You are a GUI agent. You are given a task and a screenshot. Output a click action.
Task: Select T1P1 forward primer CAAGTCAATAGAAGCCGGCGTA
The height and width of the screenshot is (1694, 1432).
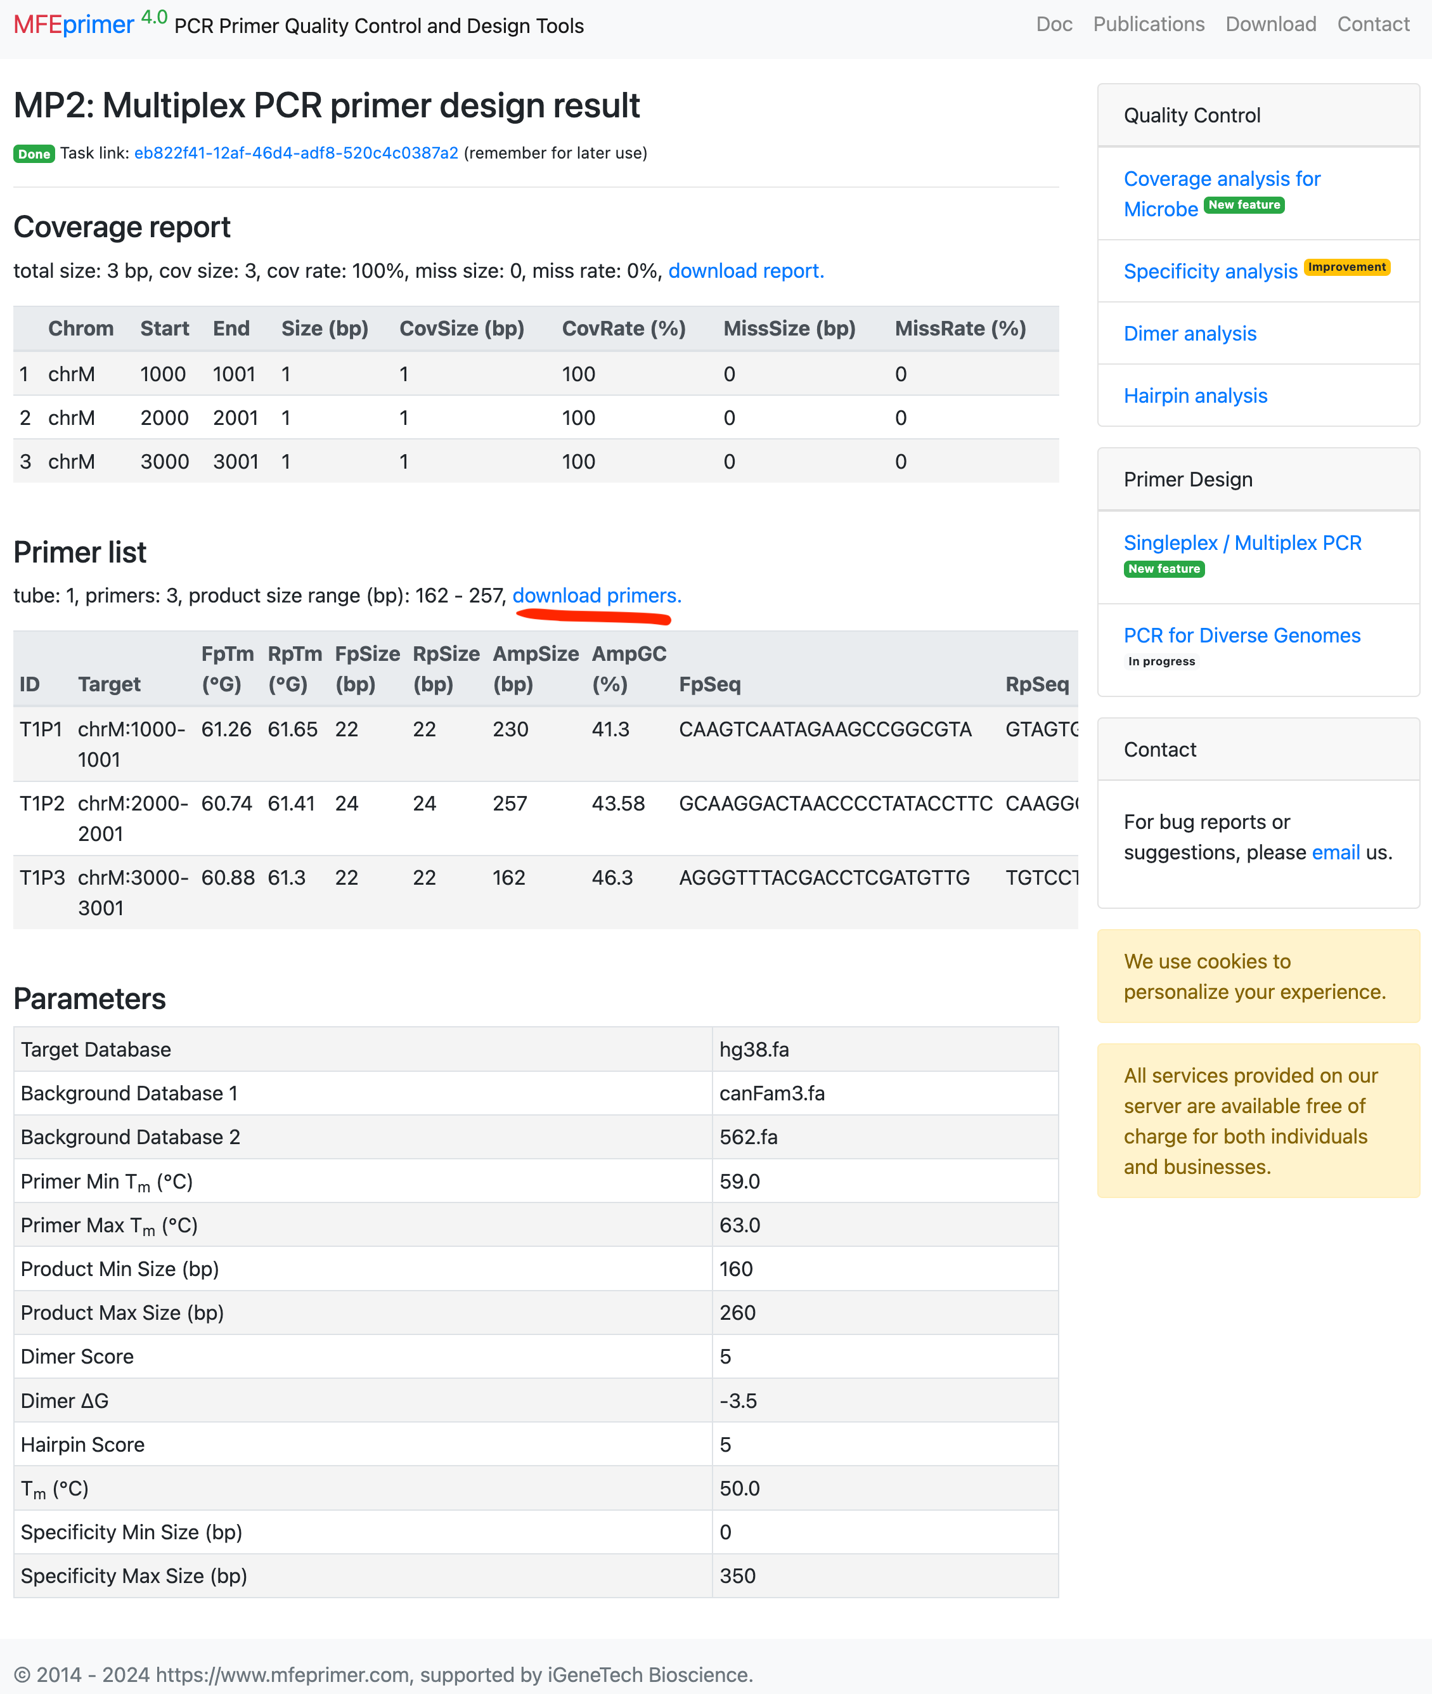[825, 729]
